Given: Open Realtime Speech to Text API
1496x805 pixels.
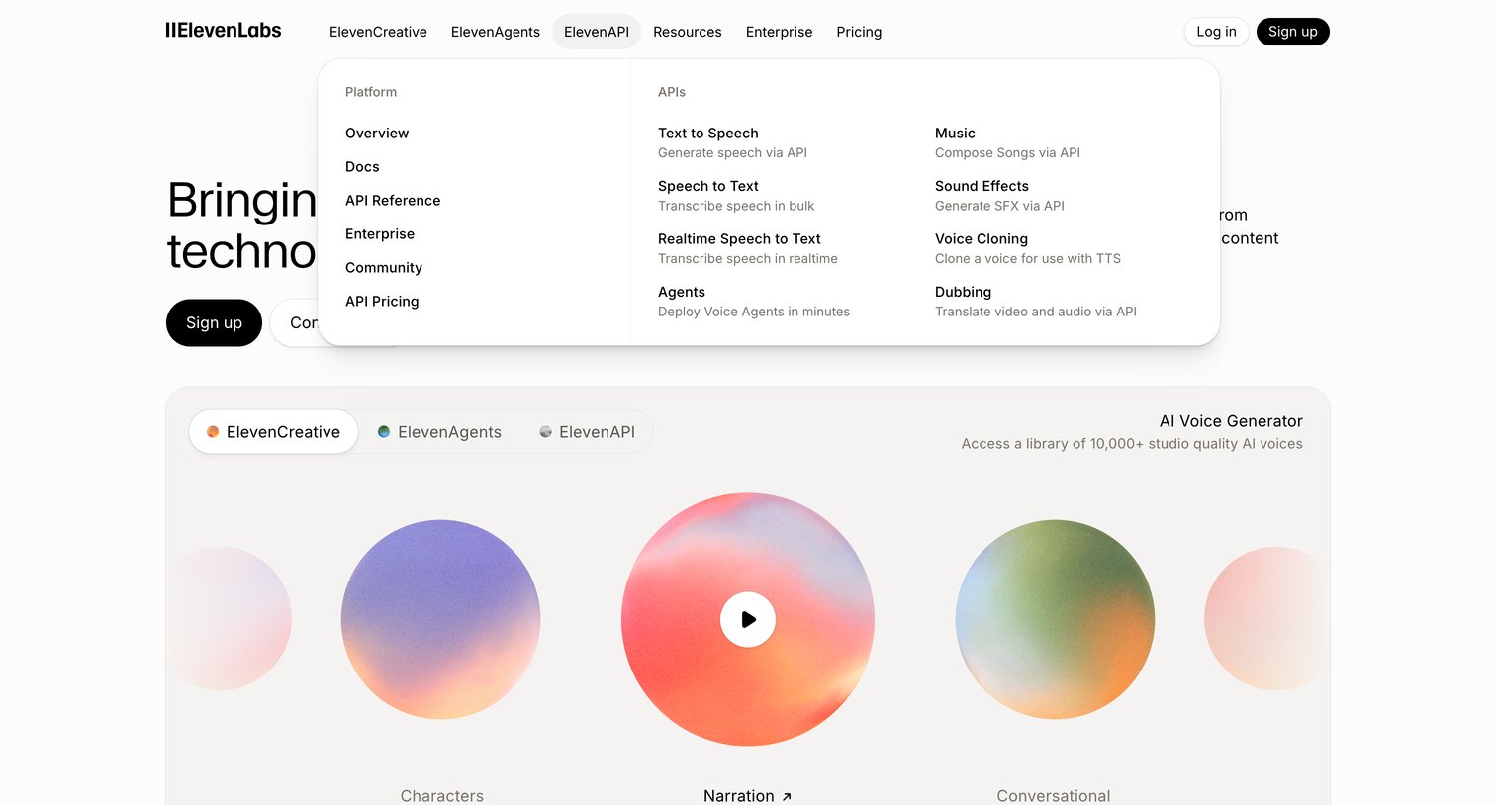Looking at the screenshot, I should point(748,248).
